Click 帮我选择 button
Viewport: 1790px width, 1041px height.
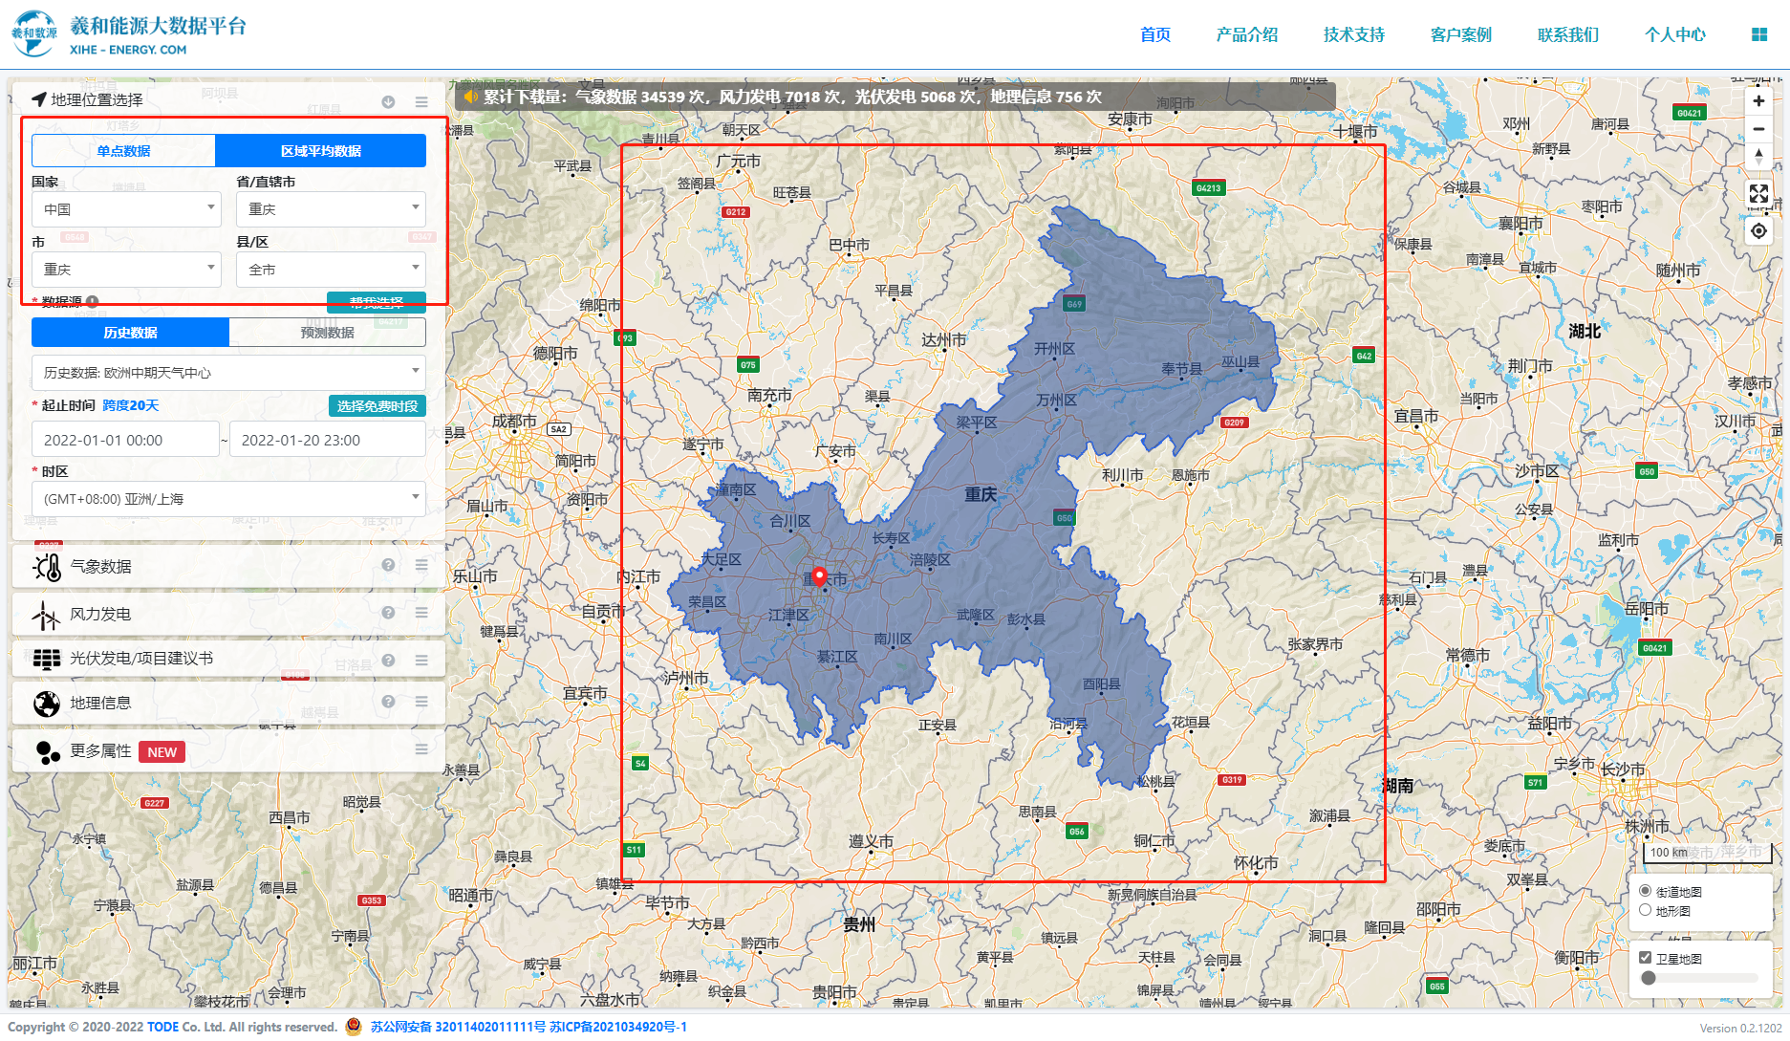coord(377,302)
